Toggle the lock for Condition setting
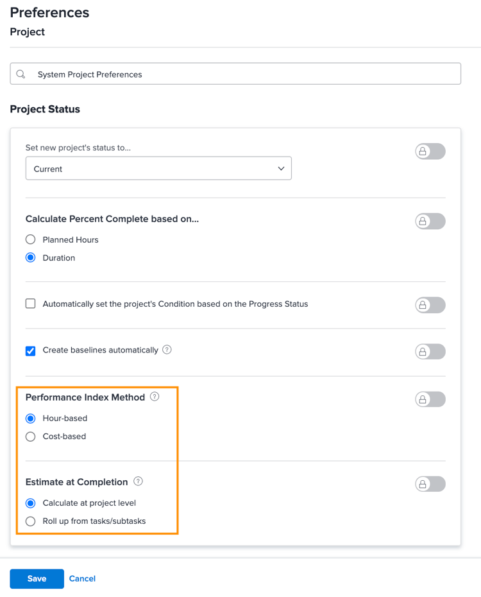481x597 pixels. tap(430, 305)
